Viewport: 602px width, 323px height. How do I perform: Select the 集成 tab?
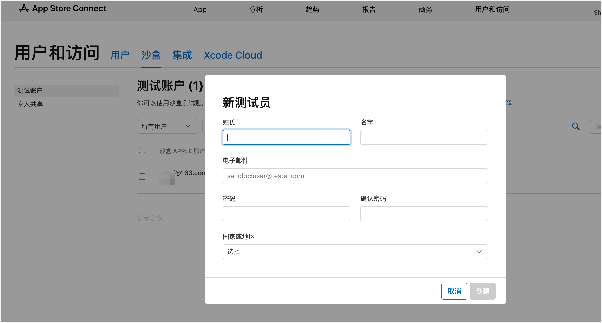click(x=182, y=55)
